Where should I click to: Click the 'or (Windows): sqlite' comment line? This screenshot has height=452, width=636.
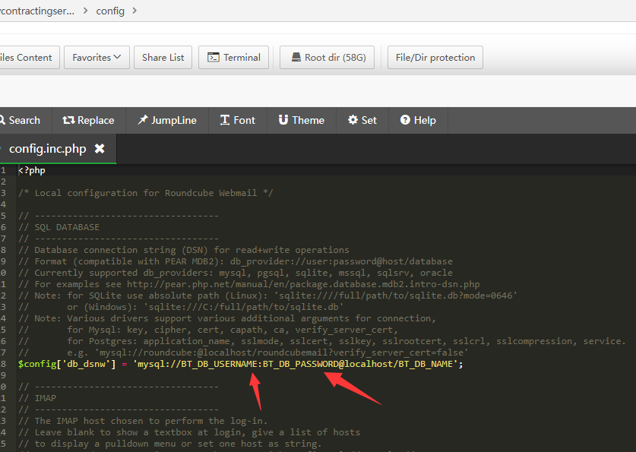click(x=181, y=307)
